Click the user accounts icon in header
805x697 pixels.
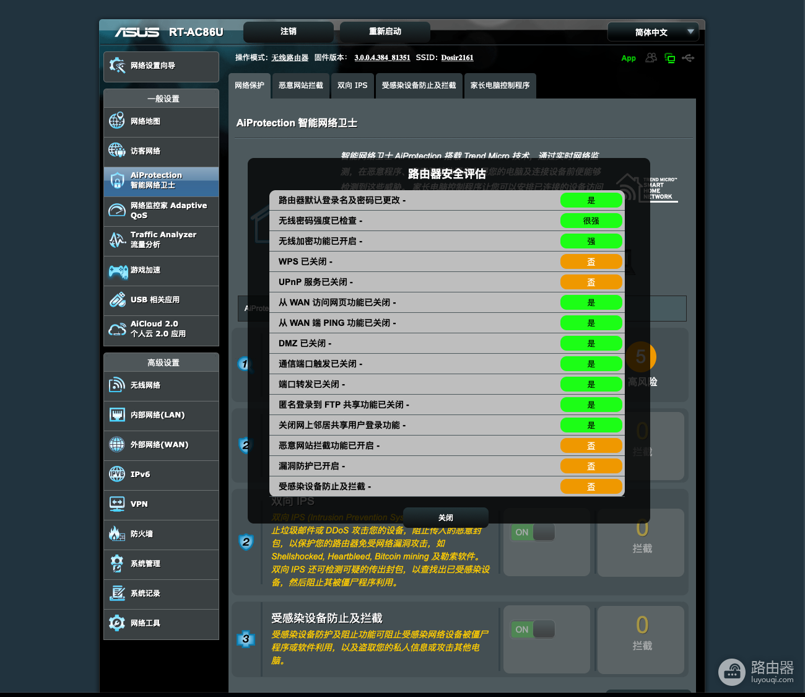click(x=651, y=58)
